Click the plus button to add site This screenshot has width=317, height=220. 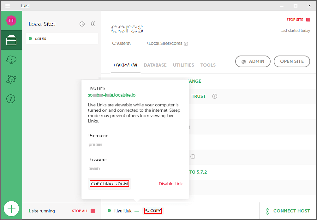11,209
